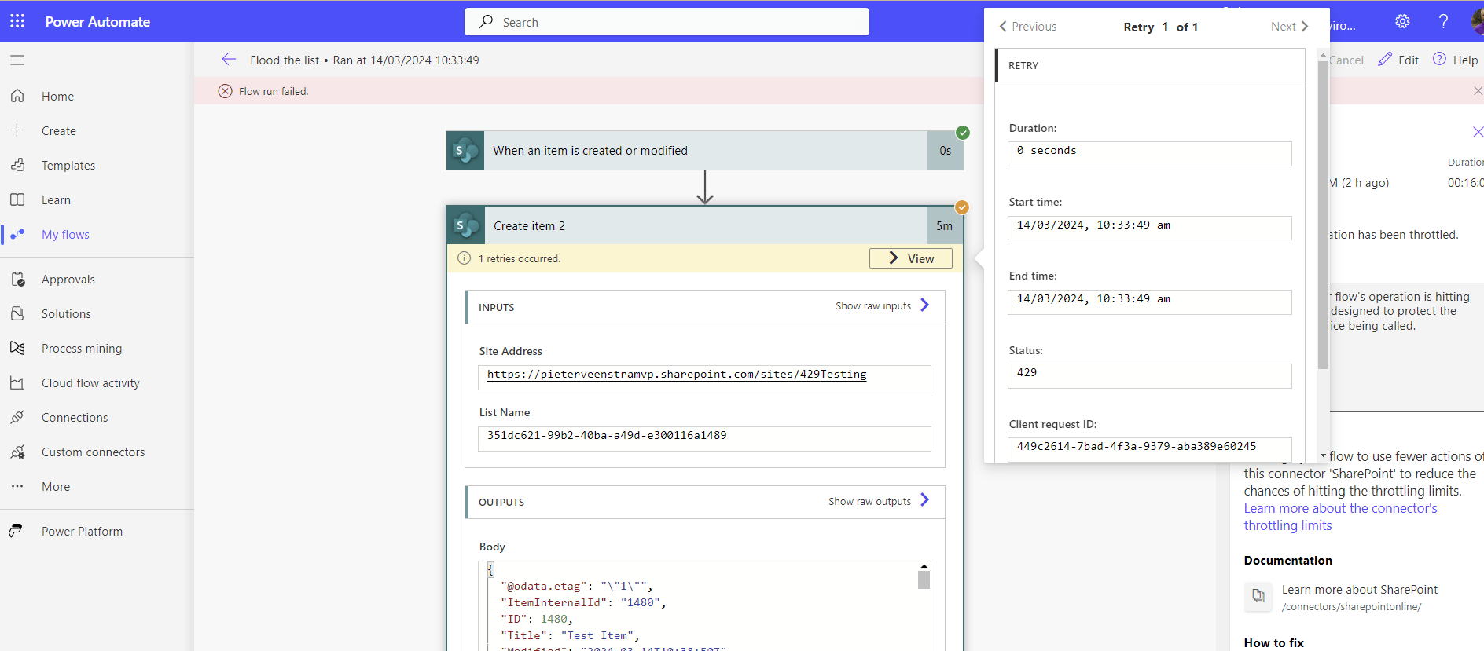Screen dimensions: 1484x651
Task: Click the Solutions icon in sidebar
Action: tap(17, 313)
